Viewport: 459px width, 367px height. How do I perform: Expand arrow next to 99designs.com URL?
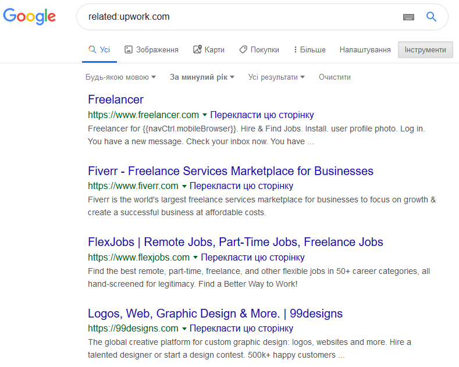(x=184, y=329)
